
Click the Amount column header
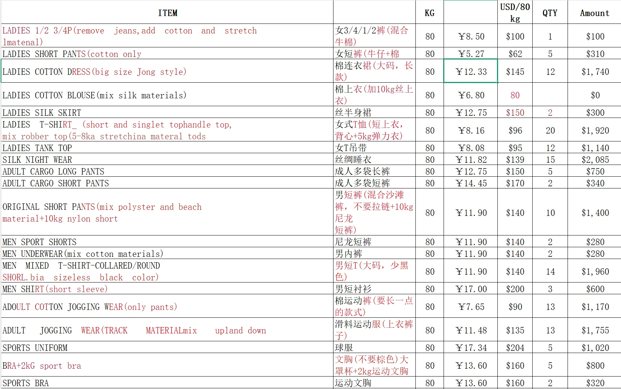(x=594, y=12)
